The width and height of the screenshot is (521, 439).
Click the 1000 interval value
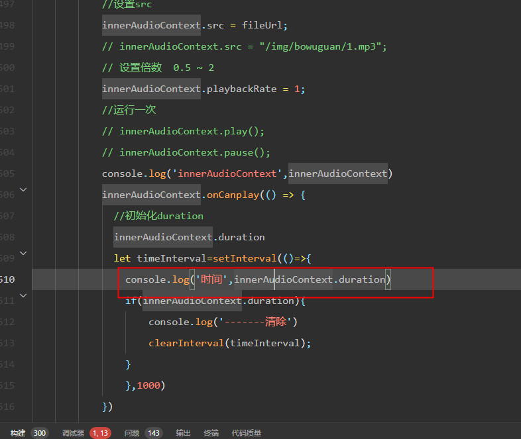[x=148, y=385]
